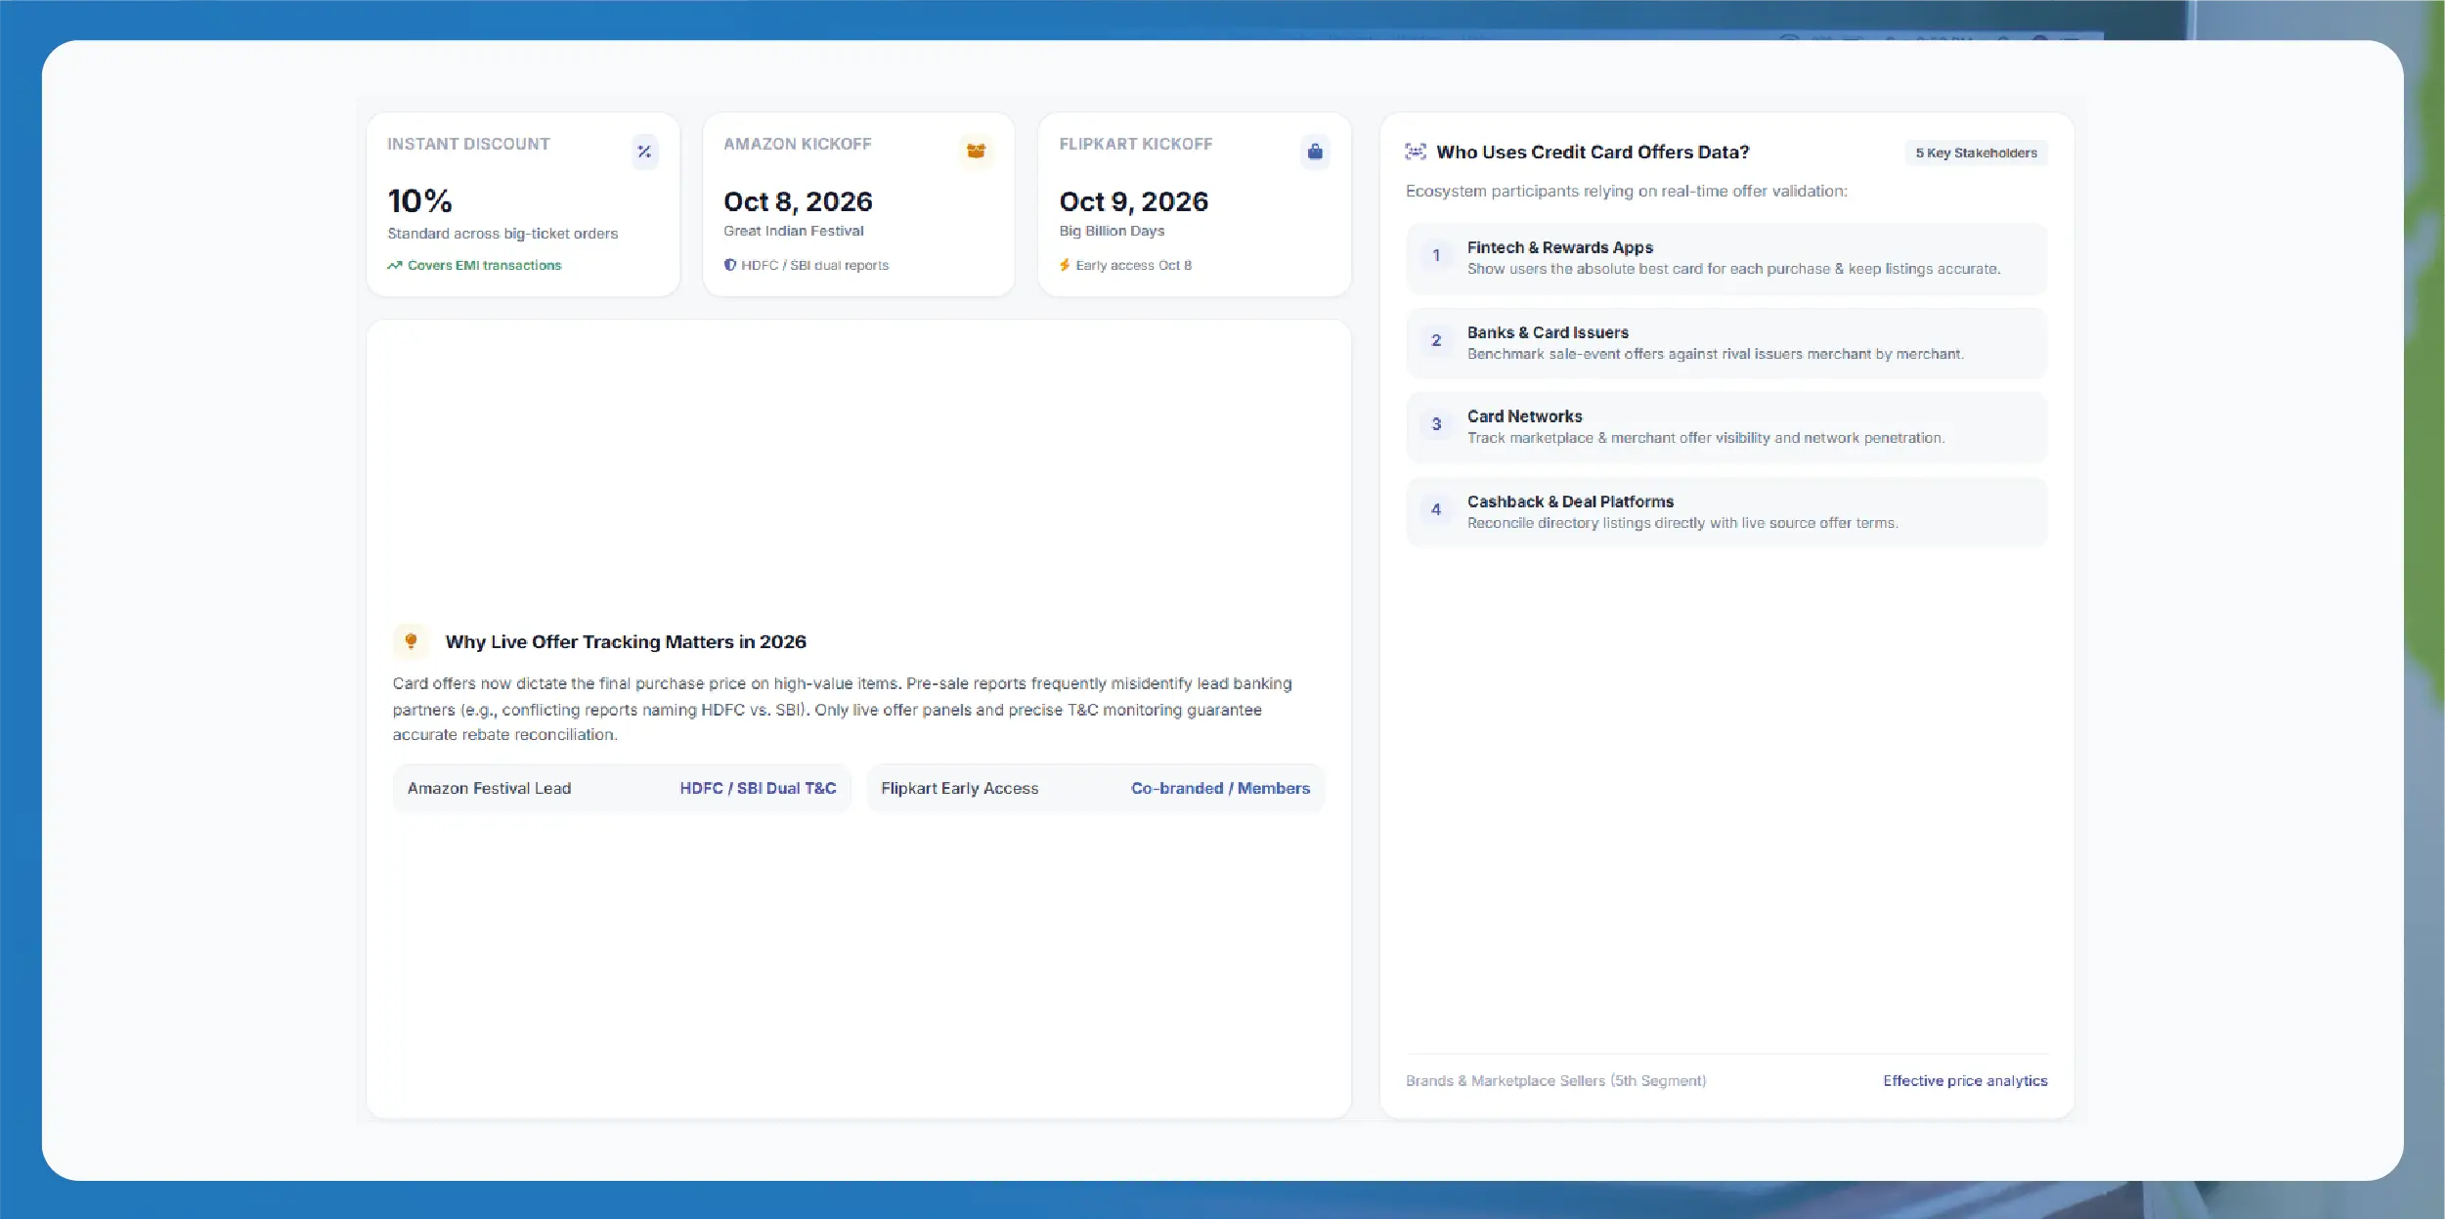2445x1220 pixels.
Task: Click Standard across big-ticket orders text
Action: tap(502, 234)
